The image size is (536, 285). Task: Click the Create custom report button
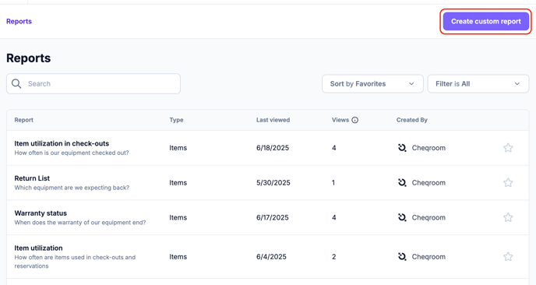point(486,21)
